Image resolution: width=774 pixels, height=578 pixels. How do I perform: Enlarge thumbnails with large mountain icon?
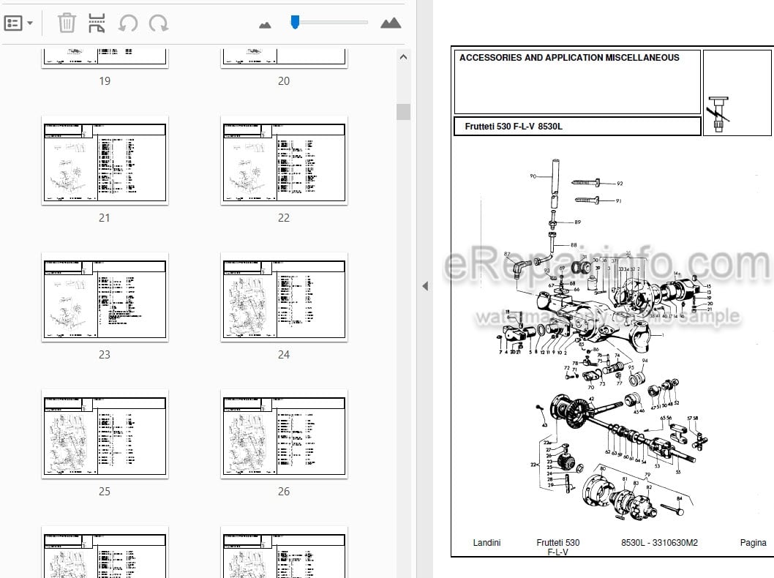tap(391, 23)
